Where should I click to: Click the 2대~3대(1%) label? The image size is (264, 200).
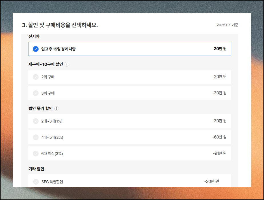point(52,121)
